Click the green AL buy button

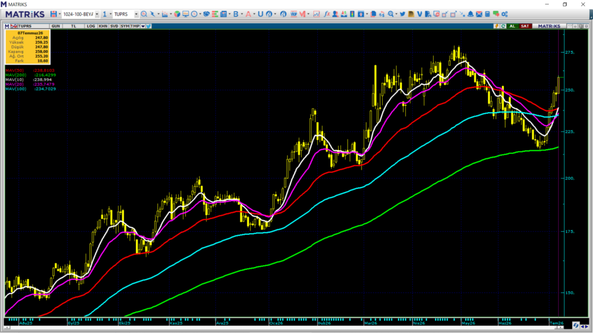513,26
